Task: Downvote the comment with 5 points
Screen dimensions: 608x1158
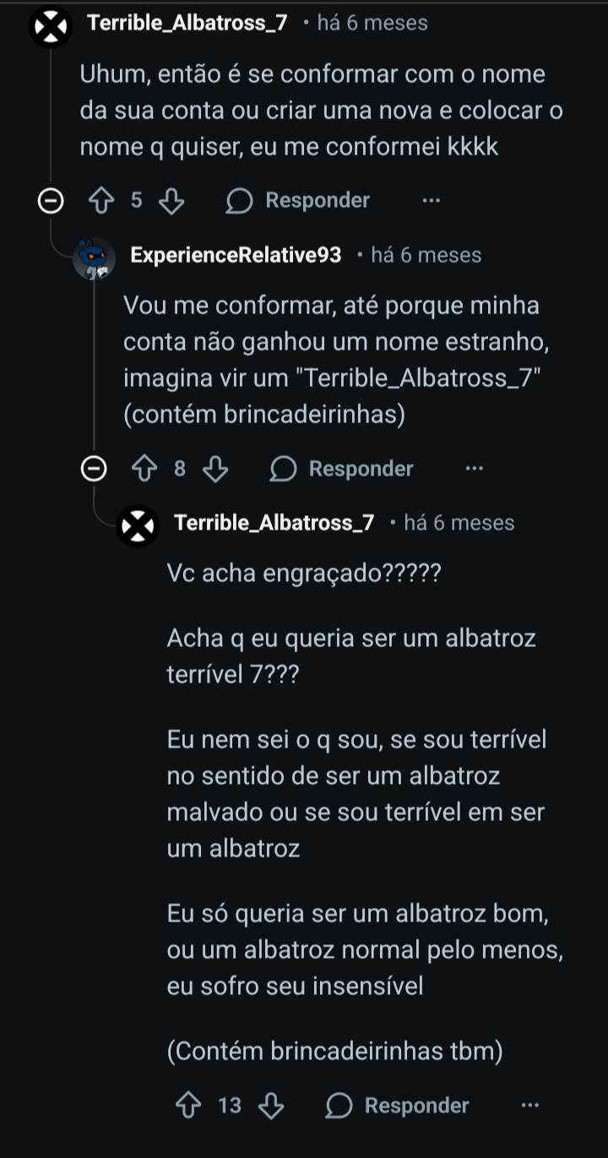Action: 171,201
